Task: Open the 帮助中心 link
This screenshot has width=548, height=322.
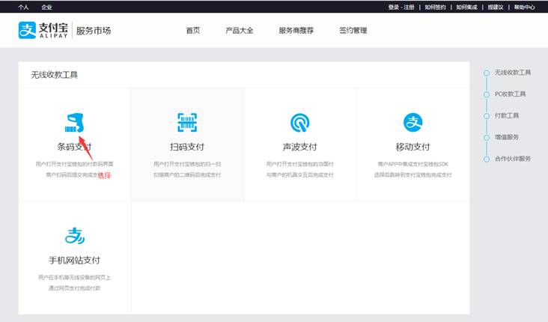Action: (524, 7)
